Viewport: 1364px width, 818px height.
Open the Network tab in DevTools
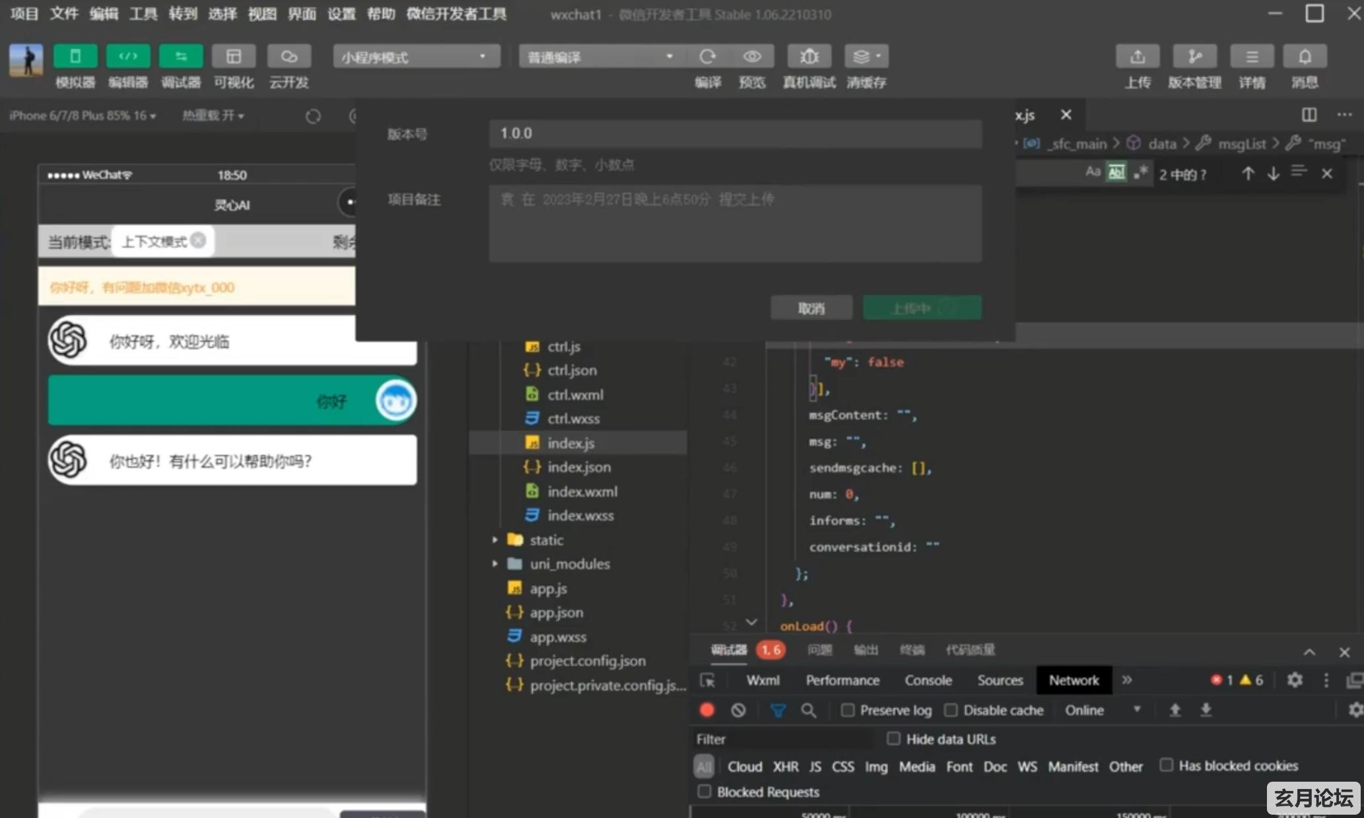coord(1072,680)
